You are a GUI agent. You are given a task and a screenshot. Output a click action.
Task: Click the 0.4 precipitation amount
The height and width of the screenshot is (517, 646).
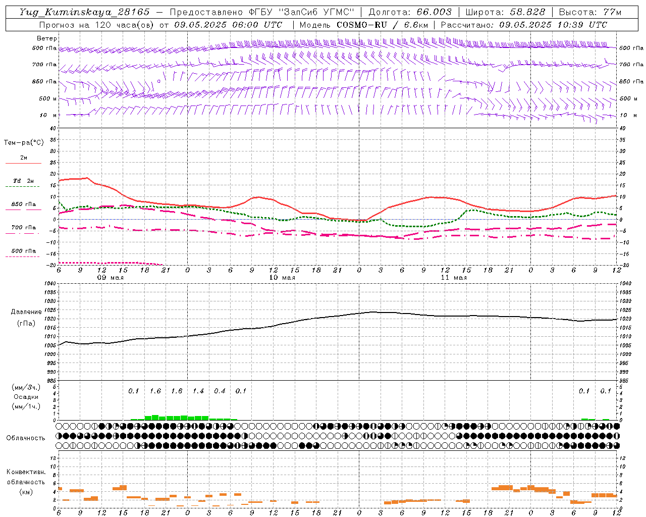(220, 391)
